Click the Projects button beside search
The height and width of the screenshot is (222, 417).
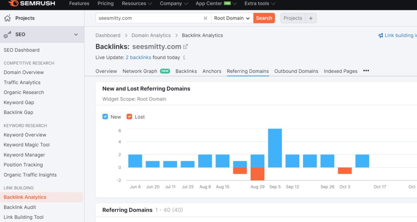(x=293, y=18)
